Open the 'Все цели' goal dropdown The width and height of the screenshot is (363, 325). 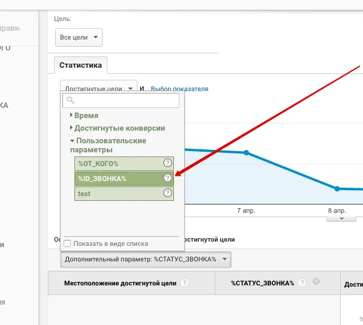click(79, 37)
